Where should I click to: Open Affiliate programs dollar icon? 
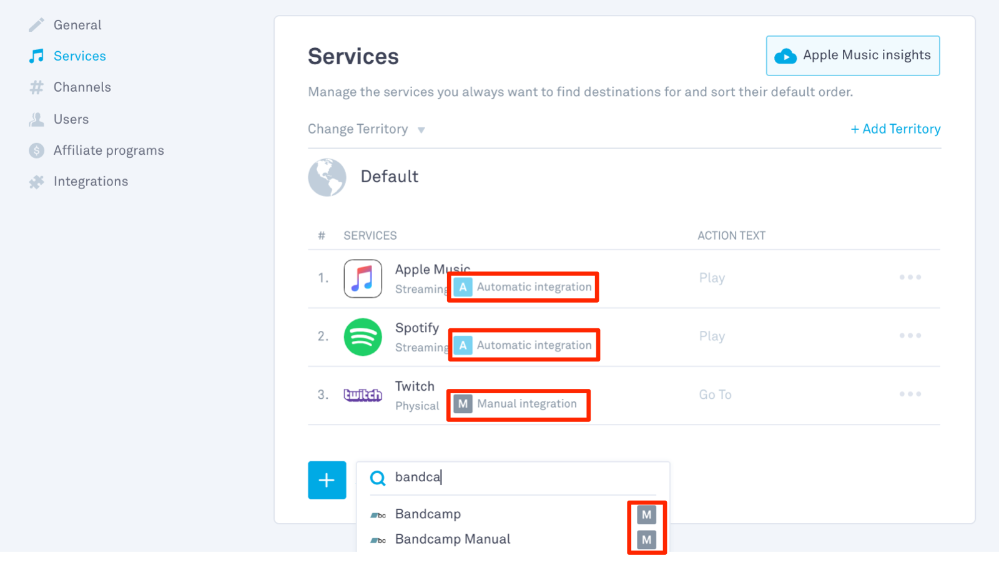pos(36,150)
